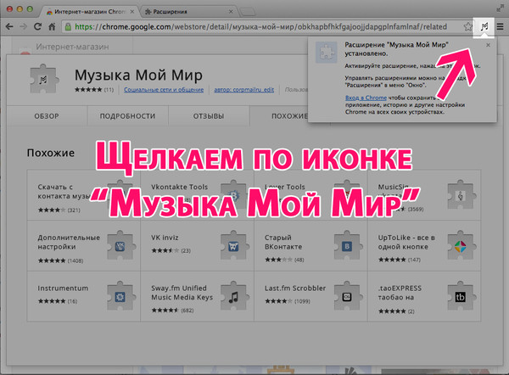Open the .taoEXPRESS tb icon
Viewport: 509px width, 375px height.
pos(461,296)
